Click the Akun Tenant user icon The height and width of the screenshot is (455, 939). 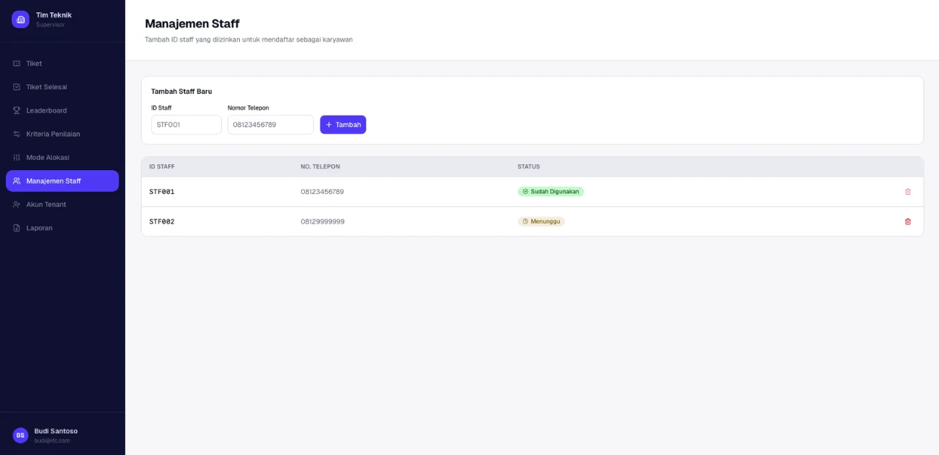17,204
